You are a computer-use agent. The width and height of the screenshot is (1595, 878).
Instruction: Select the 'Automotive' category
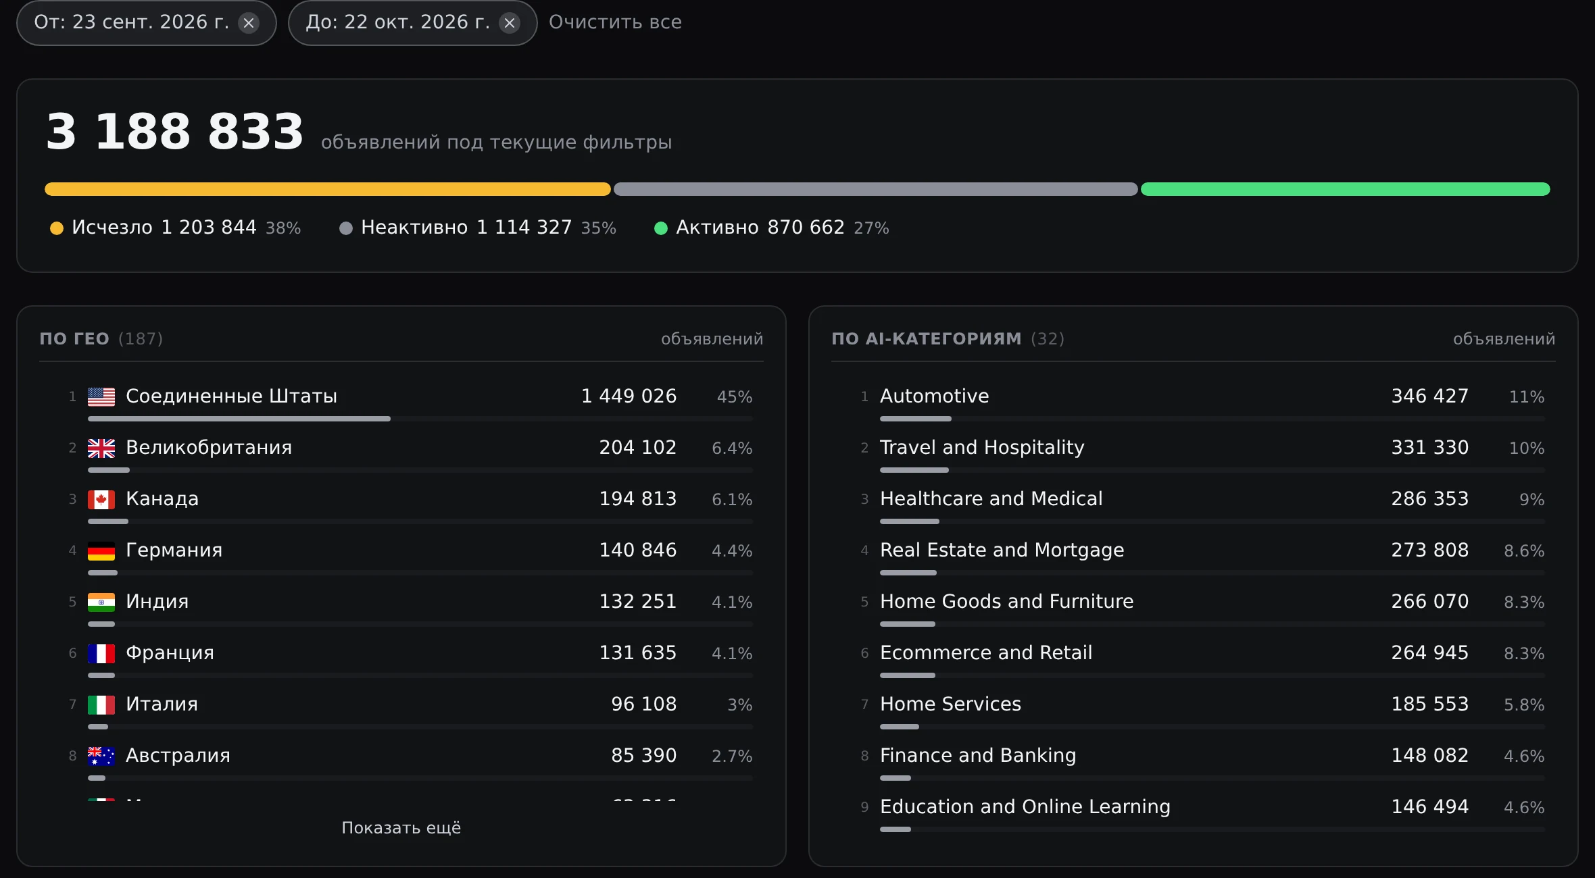click(x=935, y=396)
